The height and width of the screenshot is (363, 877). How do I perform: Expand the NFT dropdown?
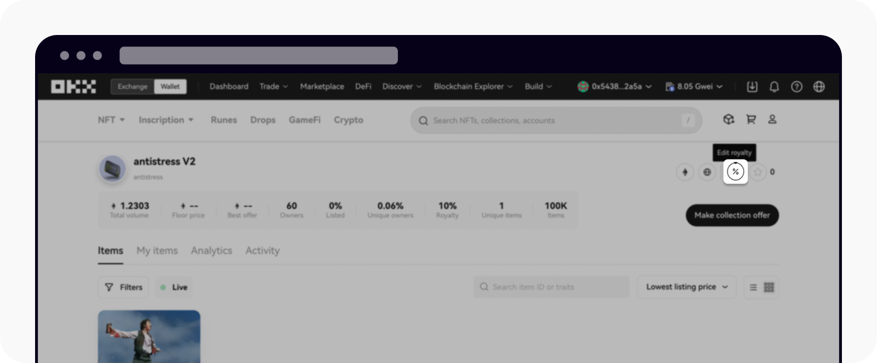[111, 120]
